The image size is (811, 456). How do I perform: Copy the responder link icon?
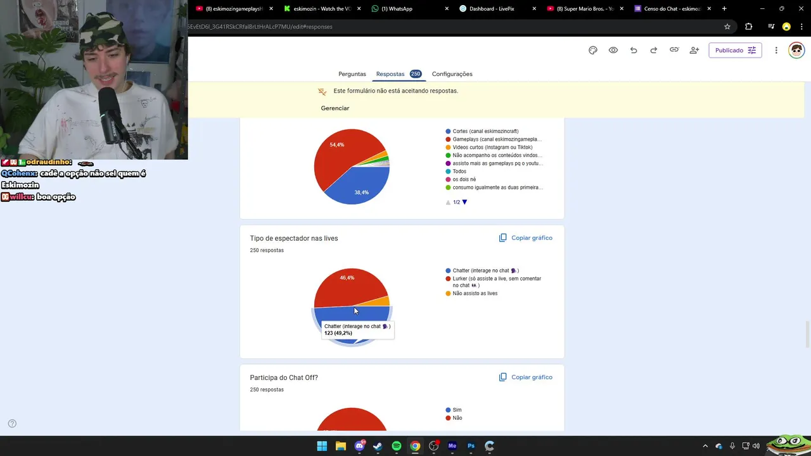(674, 50)
